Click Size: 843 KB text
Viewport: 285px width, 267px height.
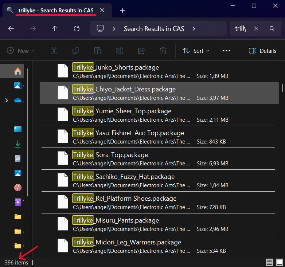(x=211, y=142)
